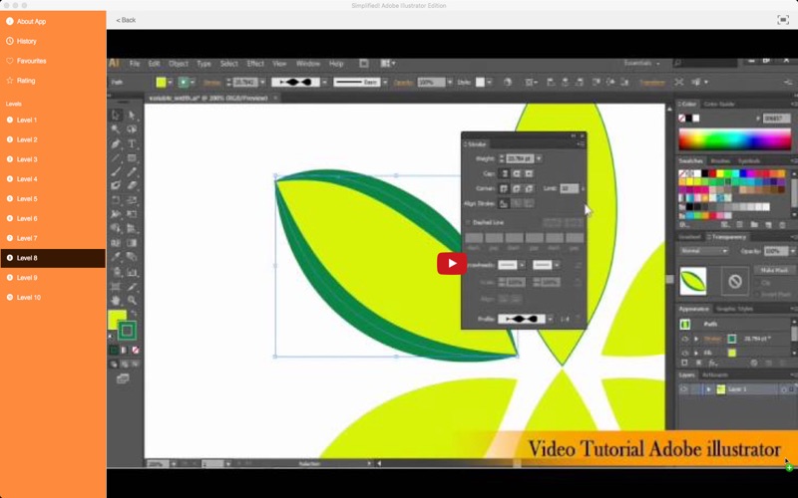Select the Lasso tool

pyautogui.click(x=132, y=129)
